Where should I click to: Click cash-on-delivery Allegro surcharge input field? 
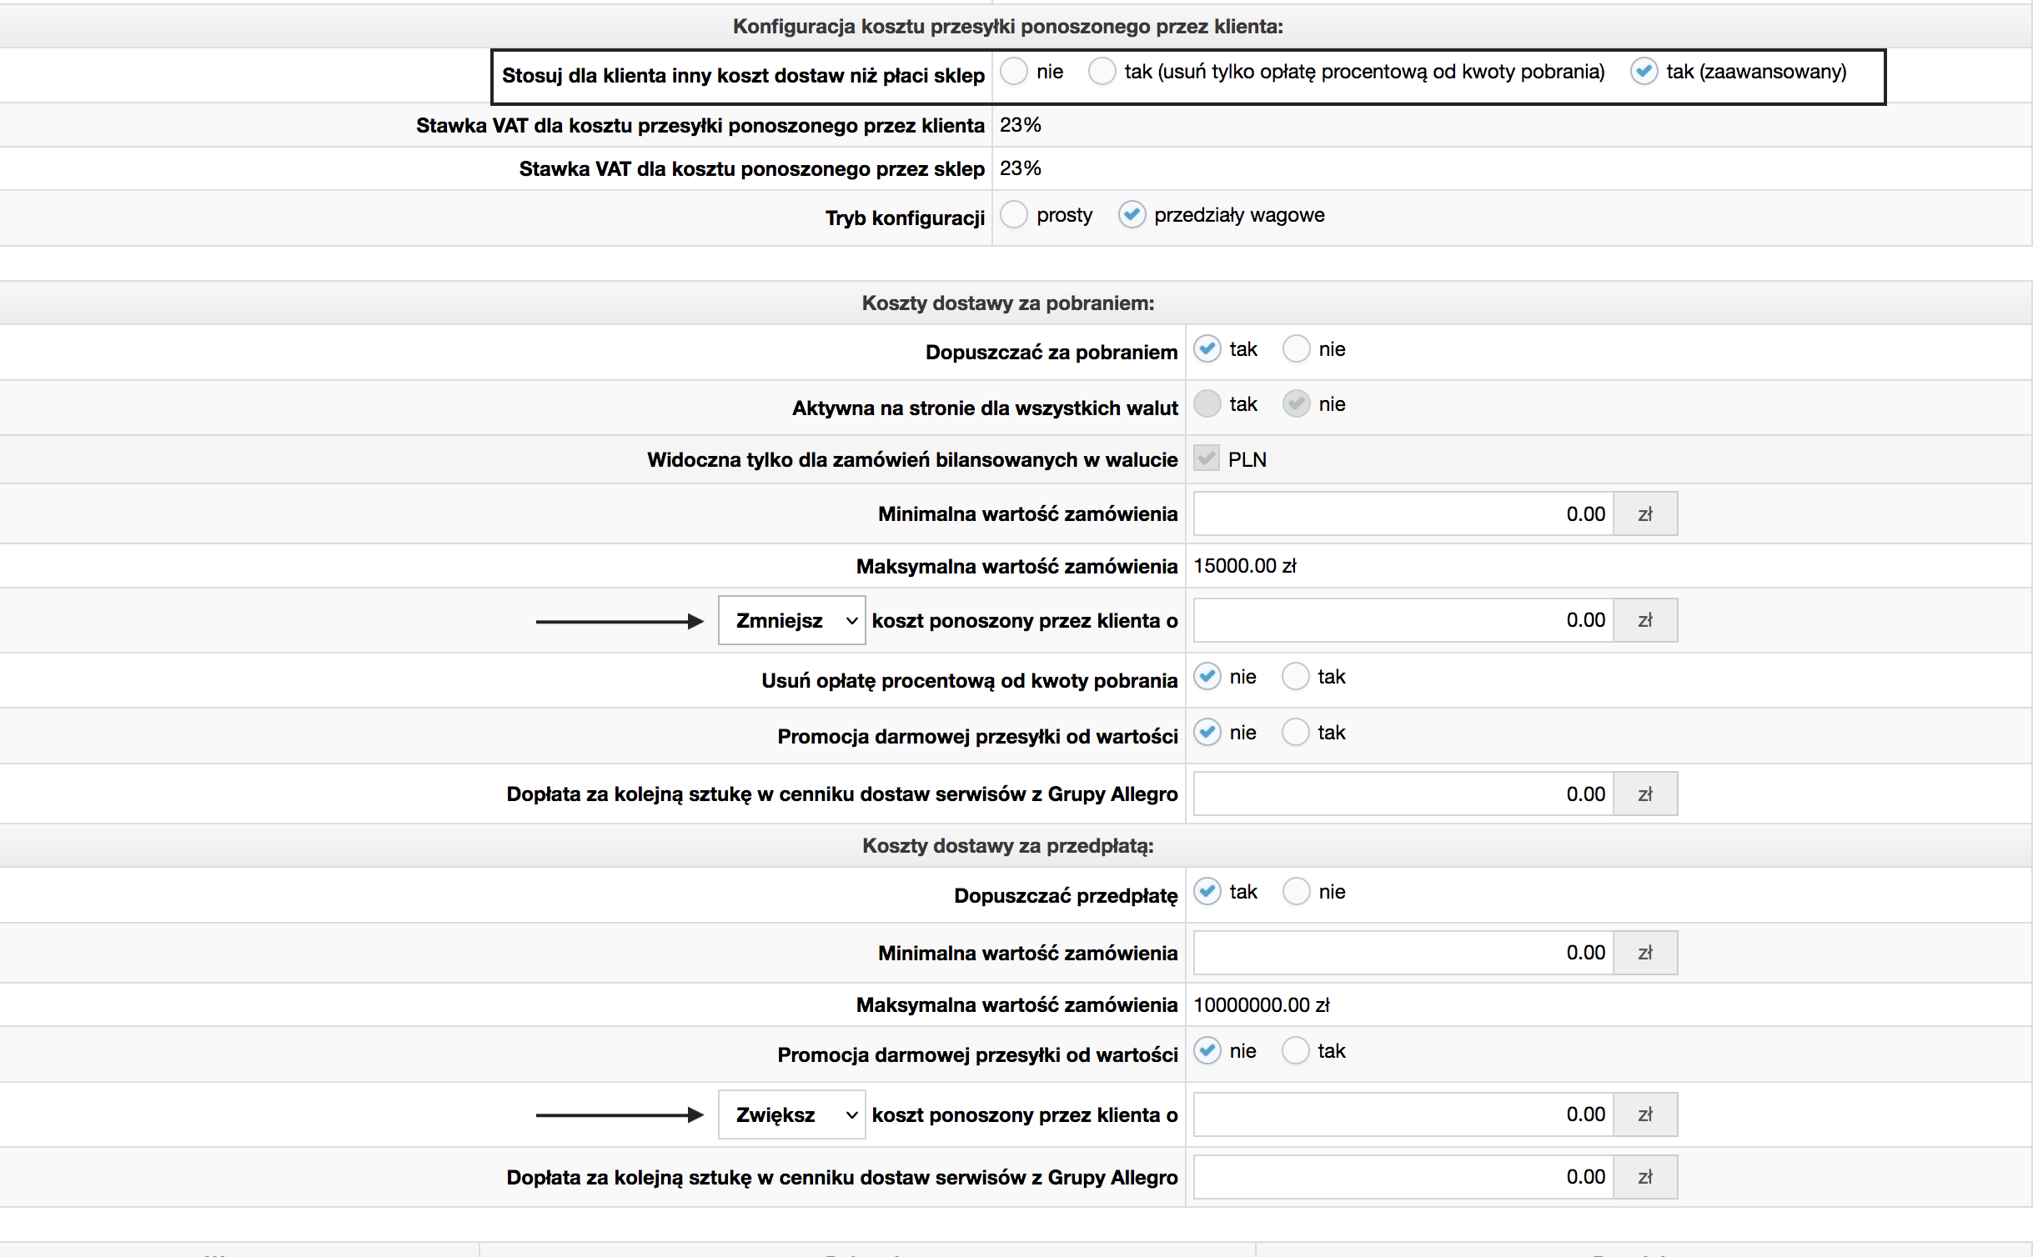click(x=1403, y=794)
